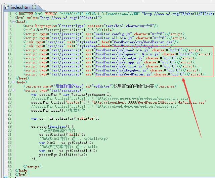Click the commented ncmem.com PostUrl line
Screen dimensions: 215x178
point(111,98)
